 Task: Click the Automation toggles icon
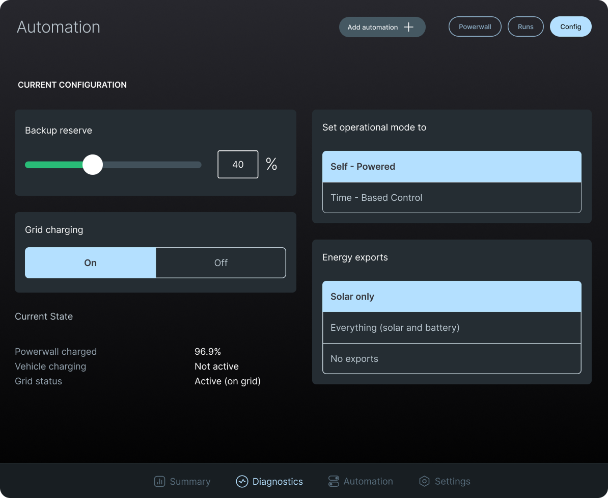point(334,481)
